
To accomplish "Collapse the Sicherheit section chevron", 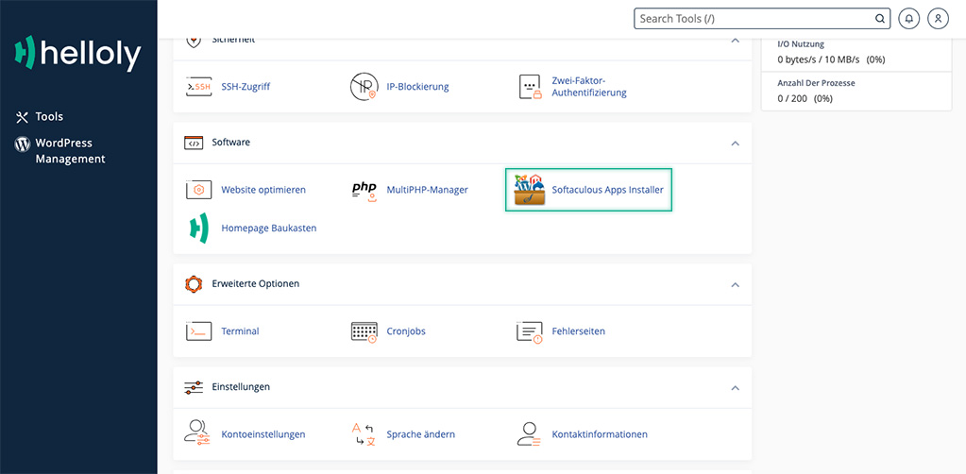I will (735, 41).
